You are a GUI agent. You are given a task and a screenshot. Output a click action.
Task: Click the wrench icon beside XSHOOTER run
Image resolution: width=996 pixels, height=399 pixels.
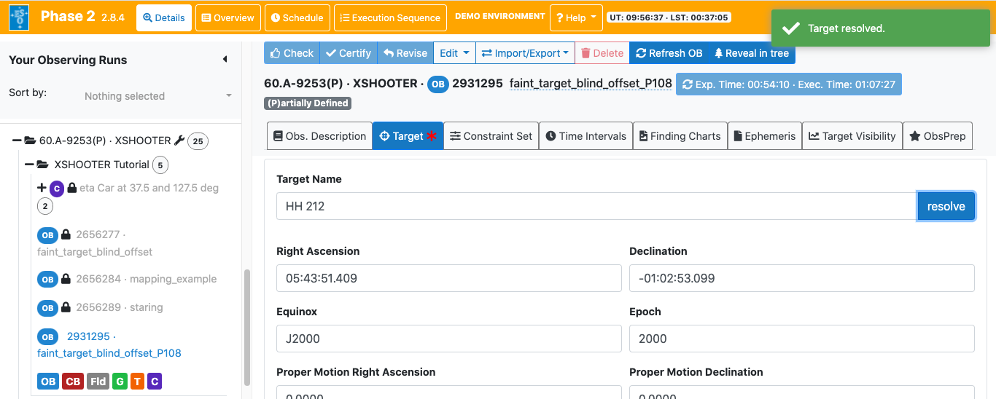[178, 141]
